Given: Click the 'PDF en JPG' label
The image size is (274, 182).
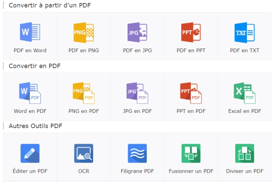Looking at the screenshot, I should [x=137, y=51].
